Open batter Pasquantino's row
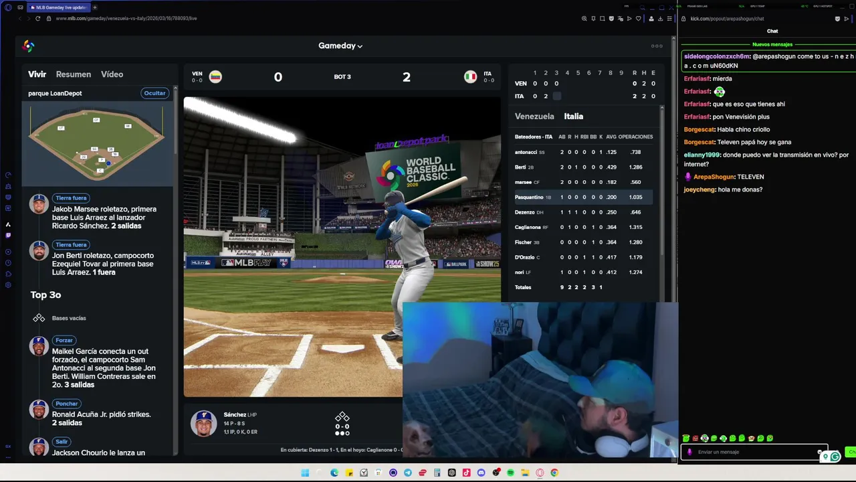Image resolution: width=856 pixels, height=482 pixels. tap(583, 197)
